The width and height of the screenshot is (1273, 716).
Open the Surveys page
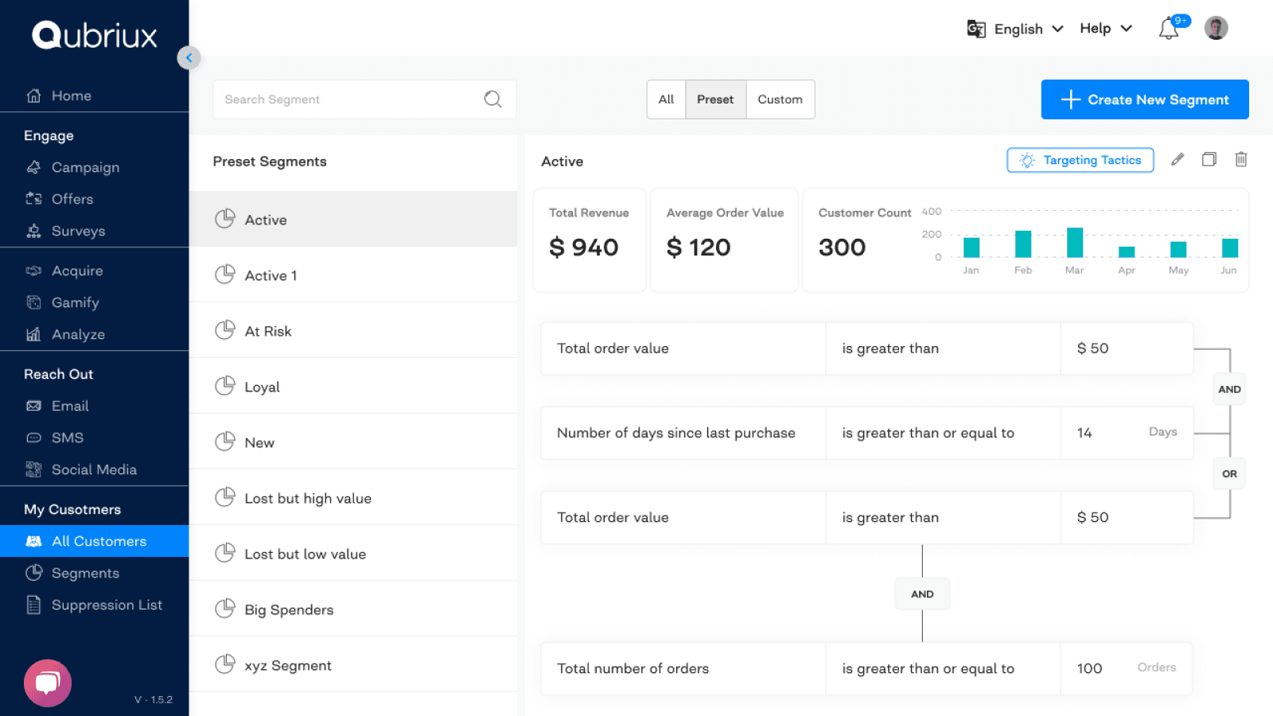[78, 231]
